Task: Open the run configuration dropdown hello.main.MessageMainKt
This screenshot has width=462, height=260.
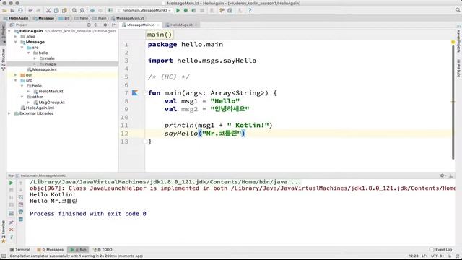Action: pos(144,10)
